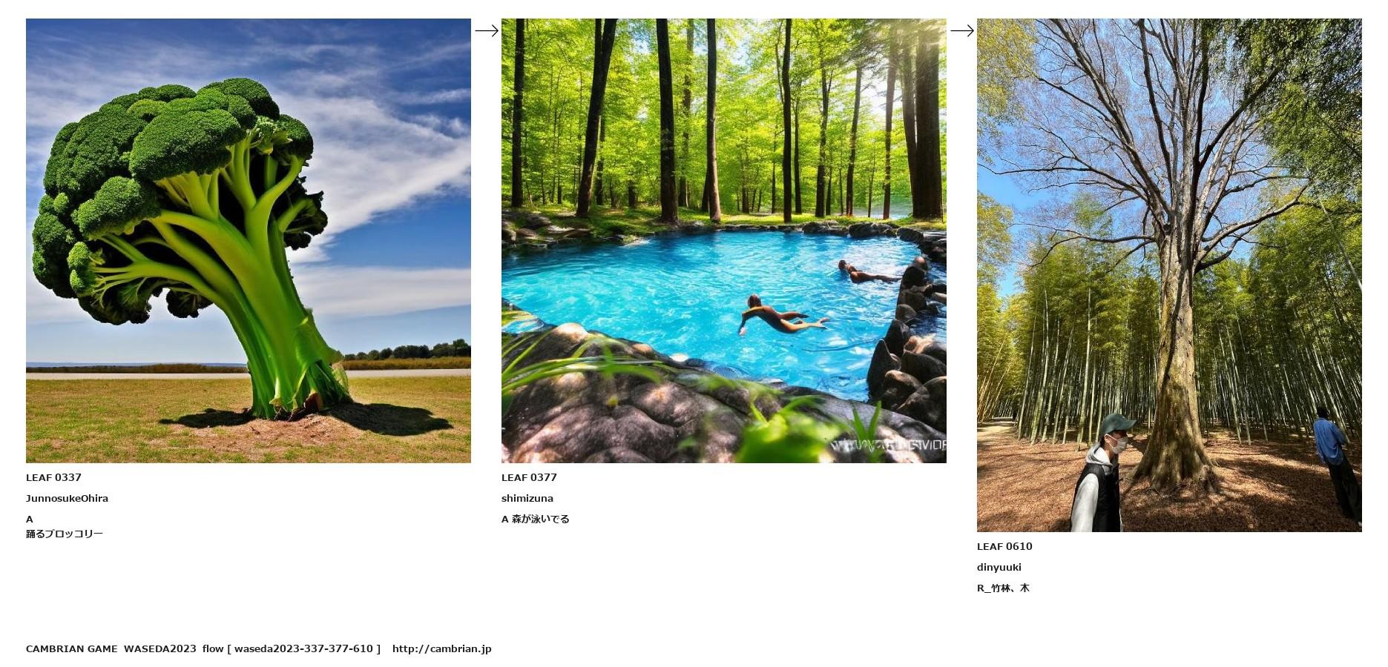Click the flow identifier waseda2023-337-377-610
This screenshot has width=1388, height=667.
pos(303,648)
